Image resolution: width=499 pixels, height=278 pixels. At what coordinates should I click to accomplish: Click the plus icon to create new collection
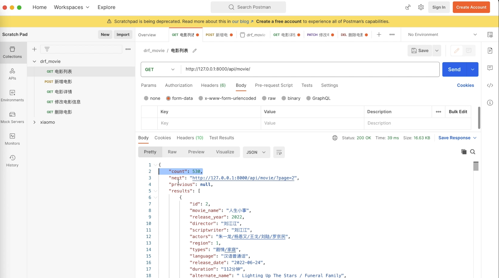[34, 49]
